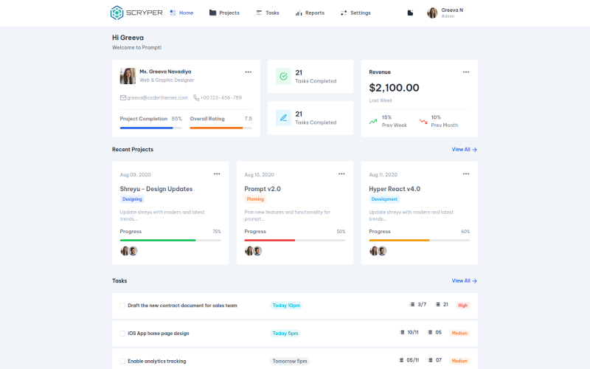Go to the Projects nav item
590x369 pixels.
(x=224, y=13)
